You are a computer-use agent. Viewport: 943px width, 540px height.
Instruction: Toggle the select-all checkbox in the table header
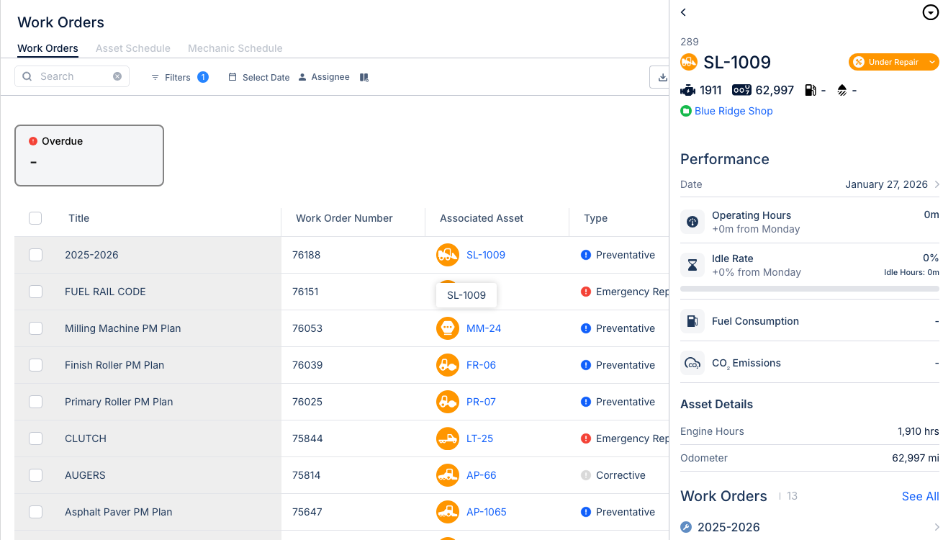pyautogui.click(x=35, y=218)
